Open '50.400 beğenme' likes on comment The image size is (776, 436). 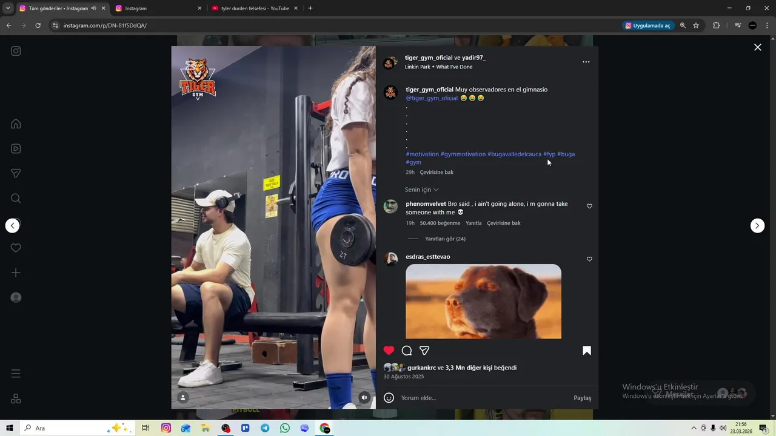440,223
